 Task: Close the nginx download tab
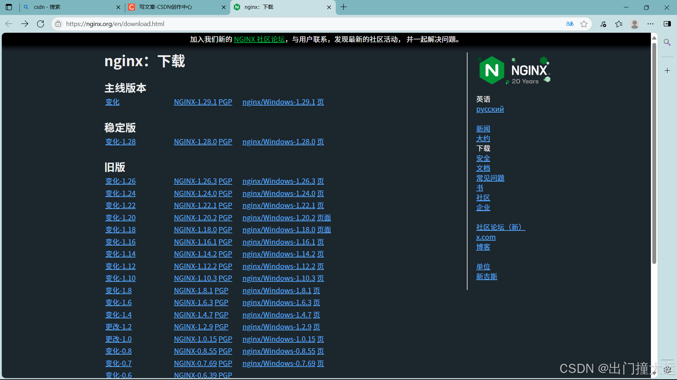pos(329,7)
